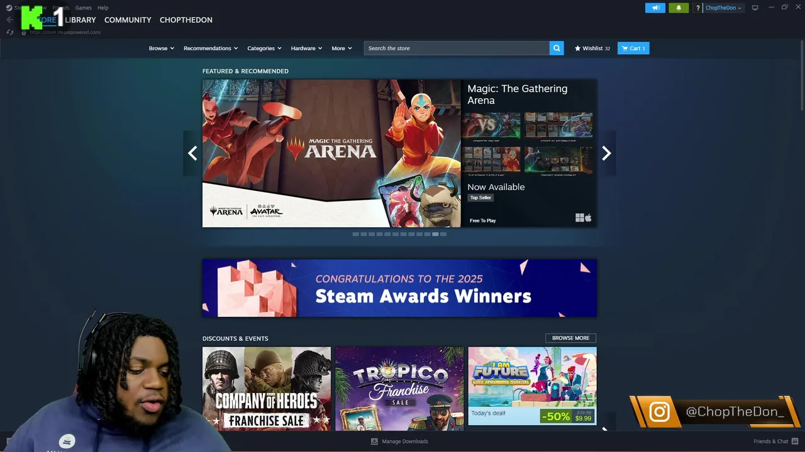Reload the store page
This screenshot has width=805, height=452.
9,32
